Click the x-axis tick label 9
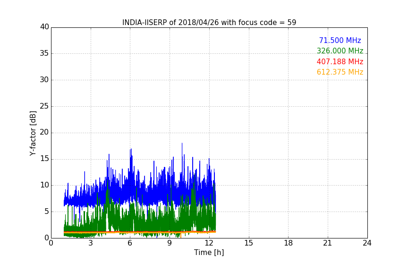The width and height of the screenshot is (408, 272). [170, 243]
